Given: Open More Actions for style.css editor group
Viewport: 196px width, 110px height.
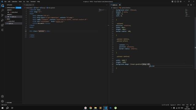Looking at the screenshot, I should click(x=194, y=5).
